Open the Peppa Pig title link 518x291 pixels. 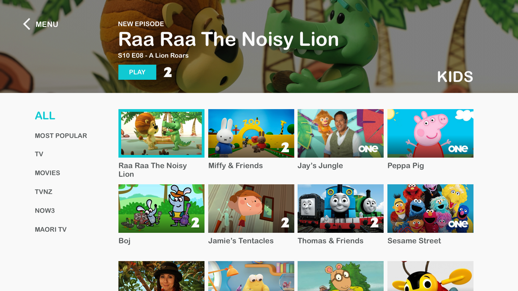click(405, 166)
